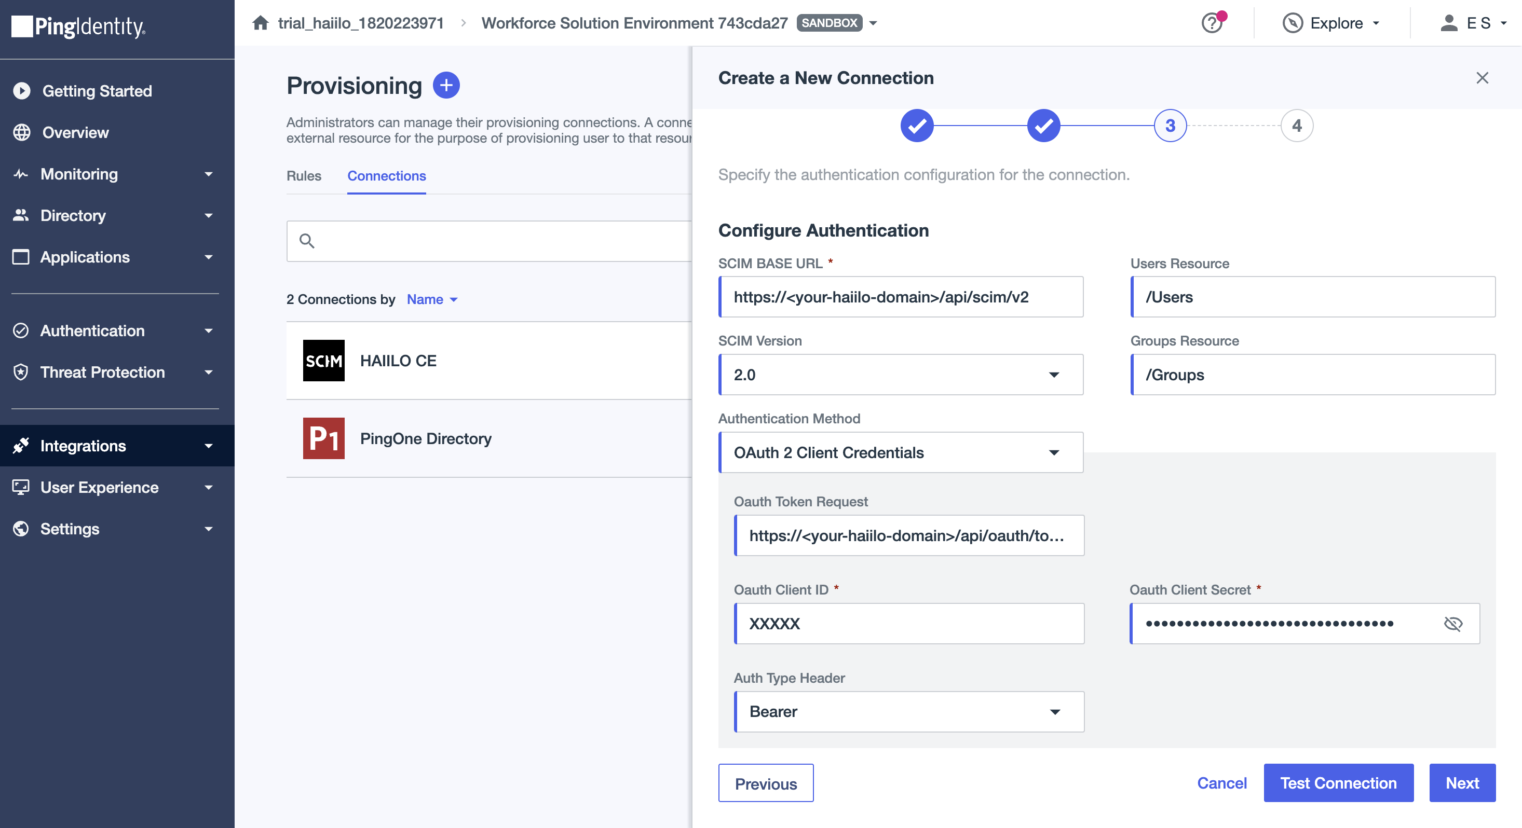
Task: Change connections sort order by Name
Action: click(x=432, y=299)
